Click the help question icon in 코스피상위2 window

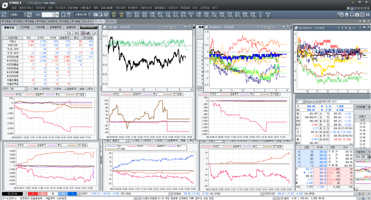342,28
